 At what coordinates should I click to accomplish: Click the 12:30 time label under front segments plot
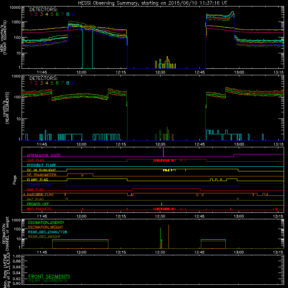pos(160,72)
